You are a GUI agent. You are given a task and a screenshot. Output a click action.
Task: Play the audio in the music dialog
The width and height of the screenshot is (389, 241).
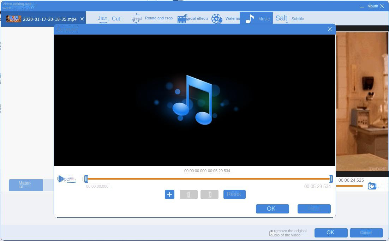coord(61,179)
